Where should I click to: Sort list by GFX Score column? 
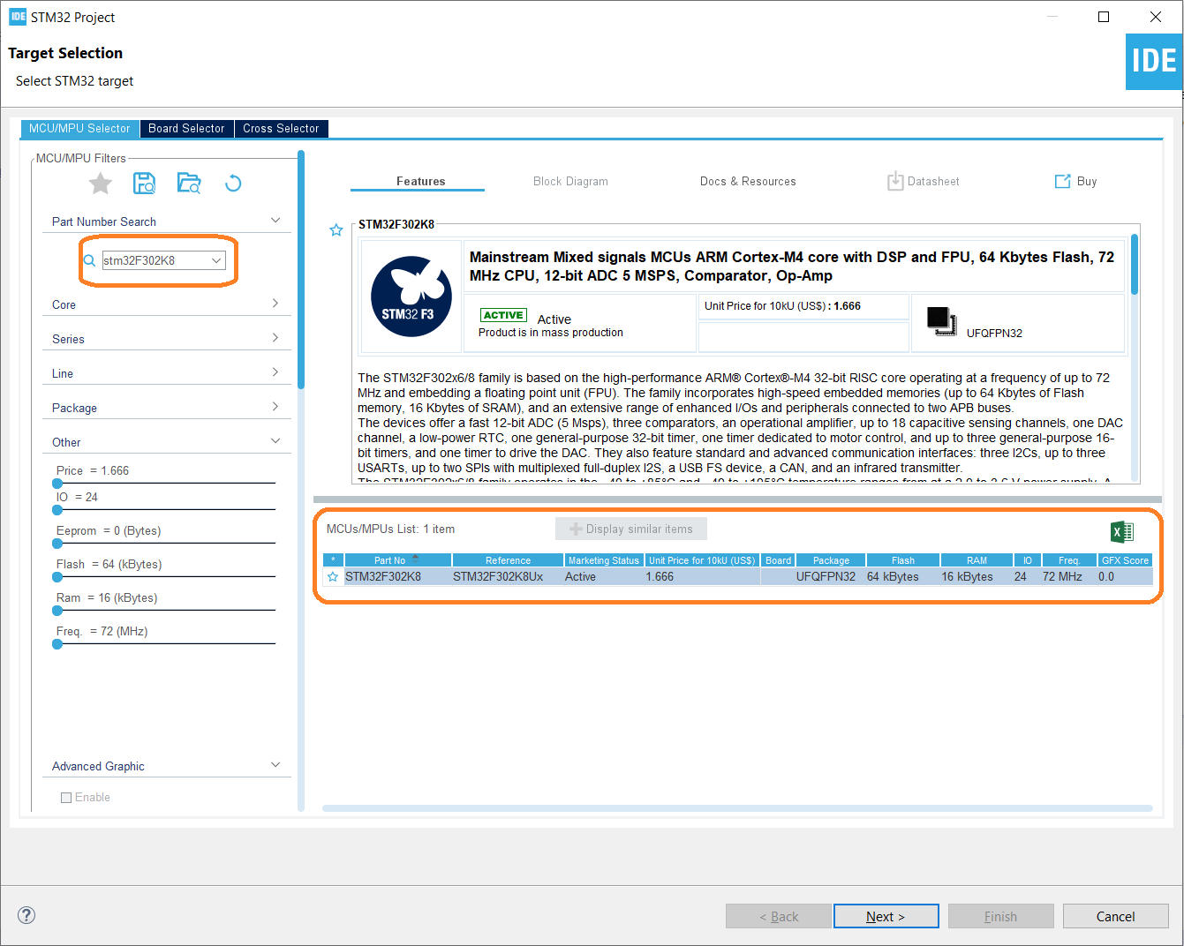coord(1125,560)
